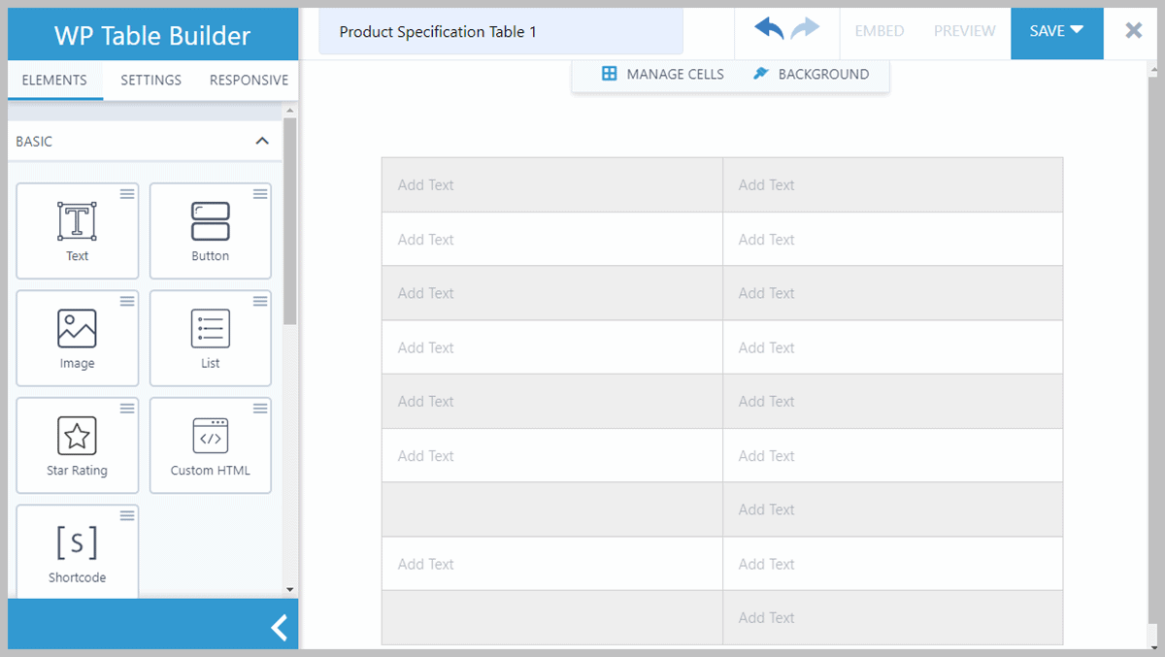The height and width of the screenshot is (657, 1165).
Task: Open the Elements tab
Action: [54, 81]
